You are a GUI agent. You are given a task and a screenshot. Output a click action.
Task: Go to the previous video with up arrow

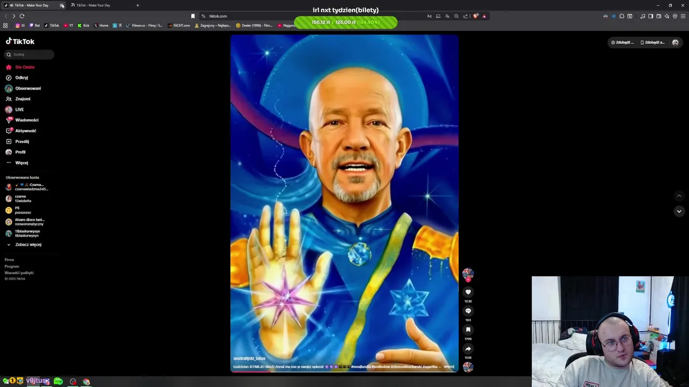679,196
